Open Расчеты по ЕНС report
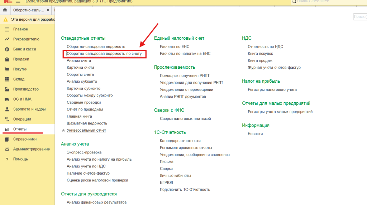367x205 pixels. pyautogui.click(x=175, y=47)
